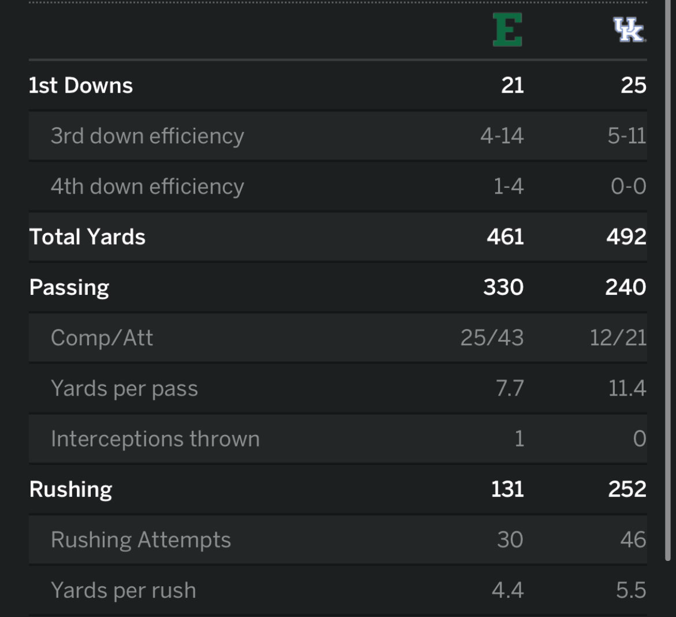This screenshot has width=676, height=617.
Task: Select the Comp/Att stat label
Action: pyautogui.click(x=102, y=338)
